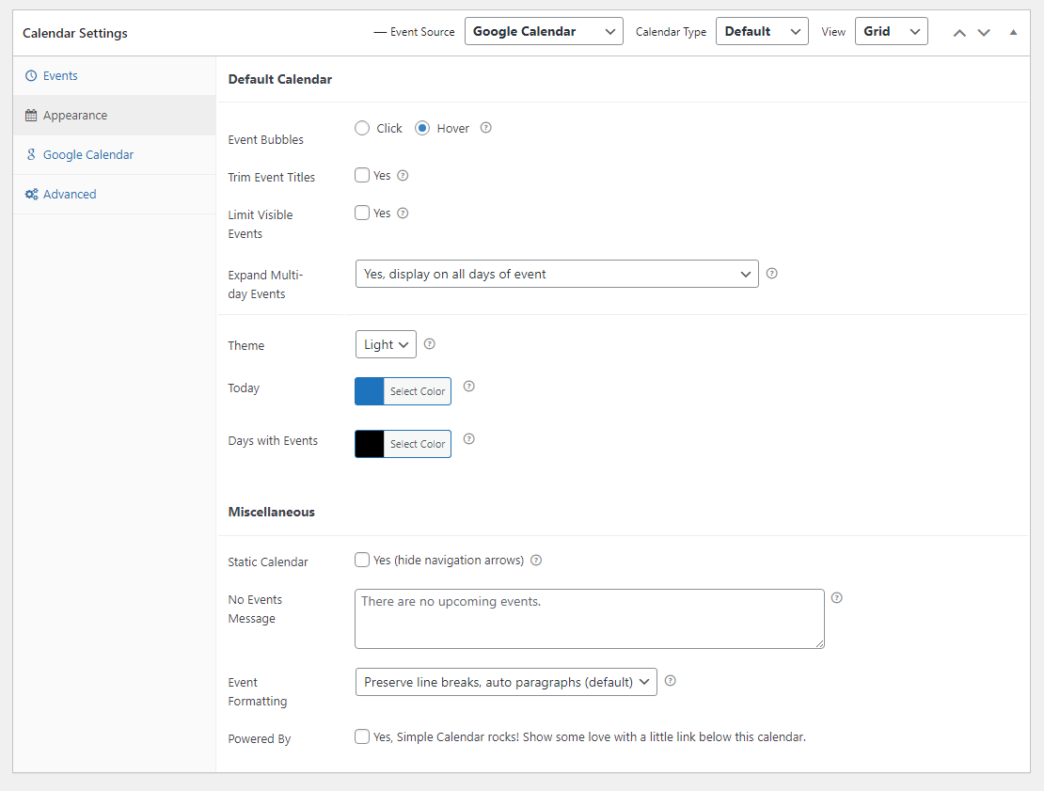Click the Events clock icon in sidebar
This screenshot has width=1044, height=791.
tap(31, 76)
